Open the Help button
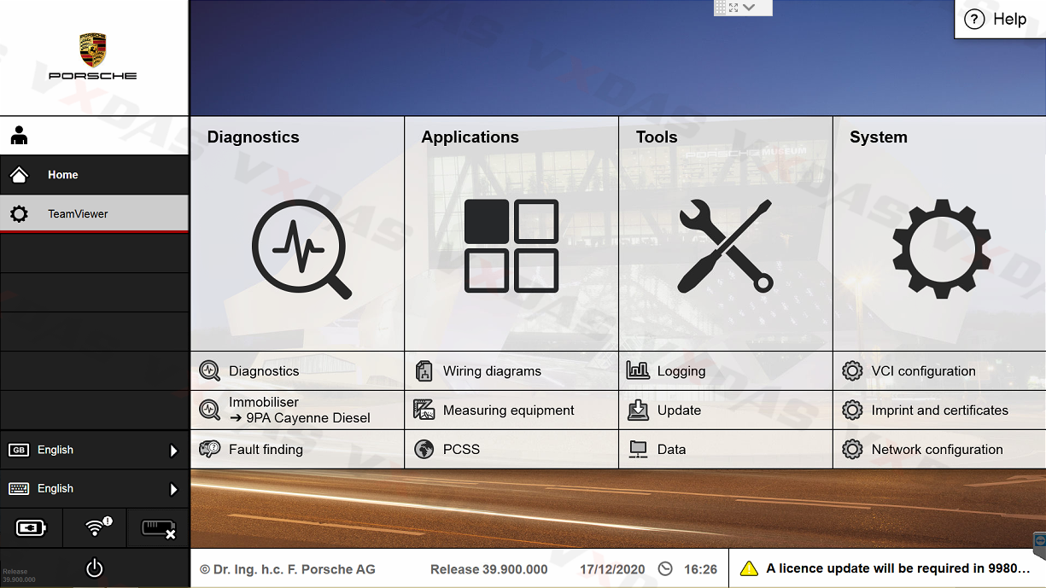This screenshot has height=588, width=1046. (996, 20)
